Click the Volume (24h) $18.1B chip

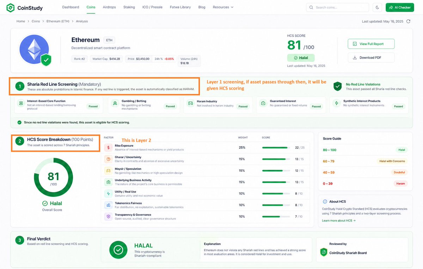189,61
